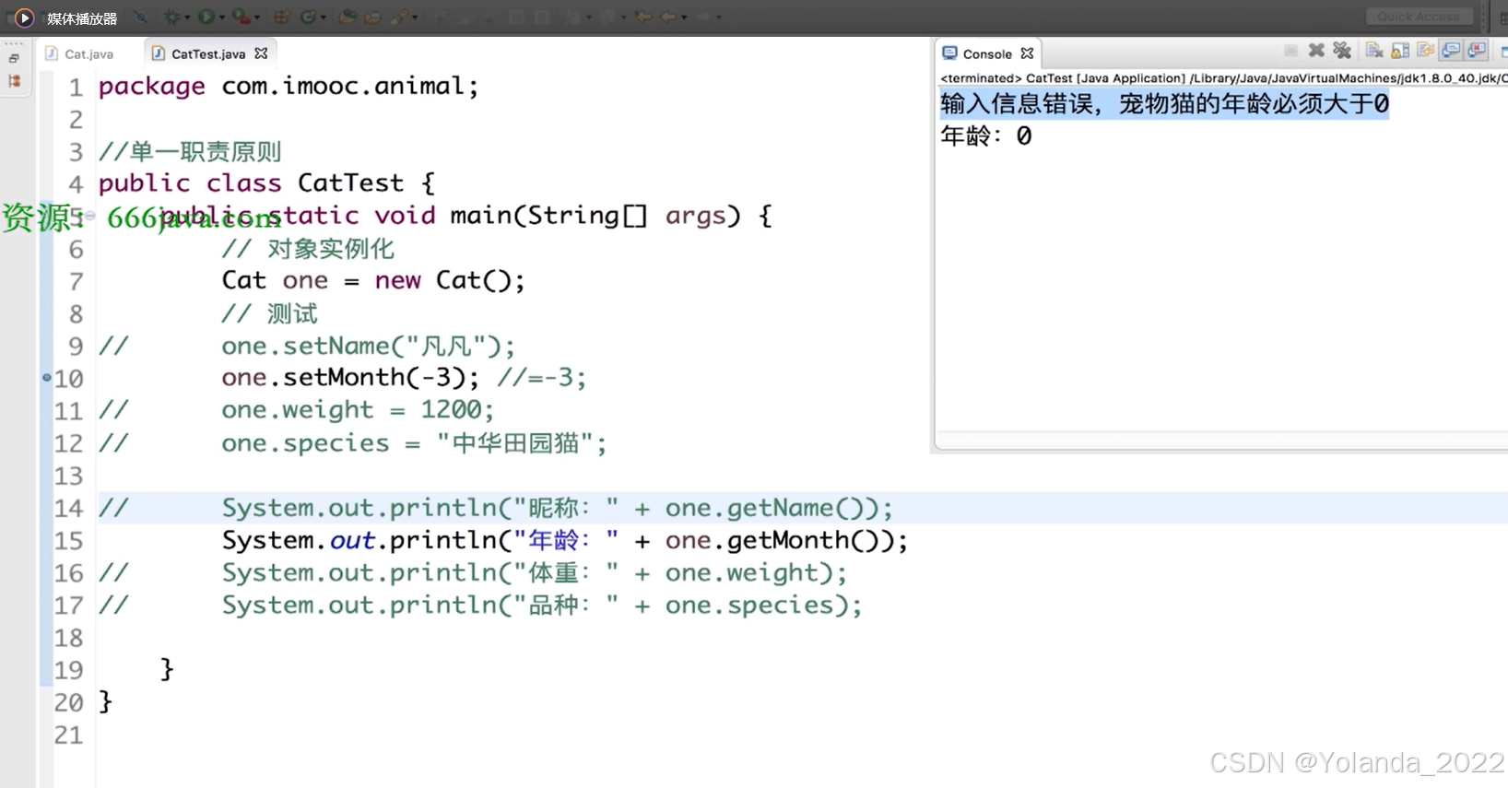Screen dimensions: 1508x788
Task: Open the Package Explorer icon in left strip
Action: (14, 81)
